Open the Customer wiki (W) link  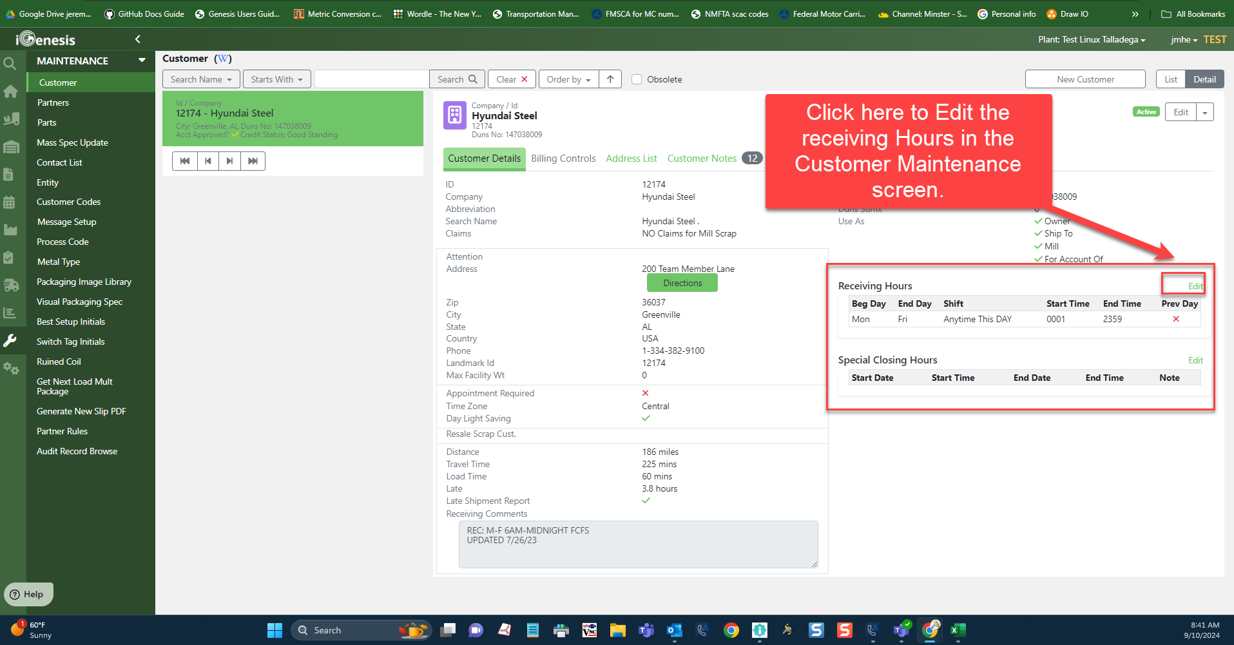[x=223, y=59]
